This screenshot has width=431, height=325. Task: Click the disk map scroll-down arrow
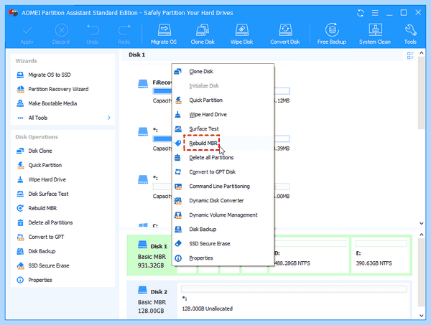click(x=422, y=316)
